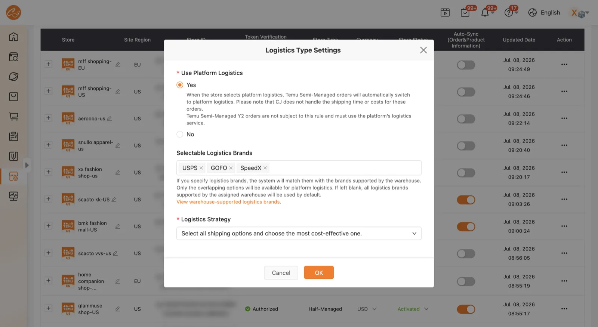Toggle Auto-Sync for the 09:20:40 row
The image size is (598, 327).
coord(466,146)
